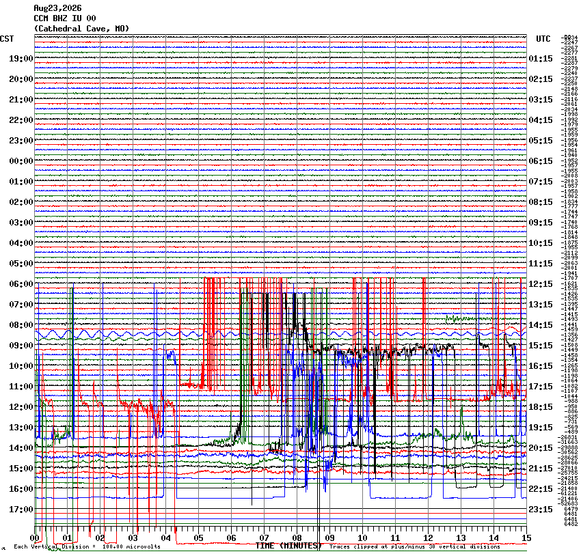Screen dimensions: 581x556
Task: Click the CCM BHZ IU 00 station title
Action: click(x=65, y=18)
